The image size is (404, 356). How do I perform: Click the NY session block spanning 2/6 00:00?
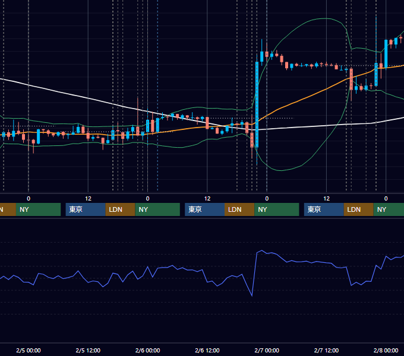(157, 209)
